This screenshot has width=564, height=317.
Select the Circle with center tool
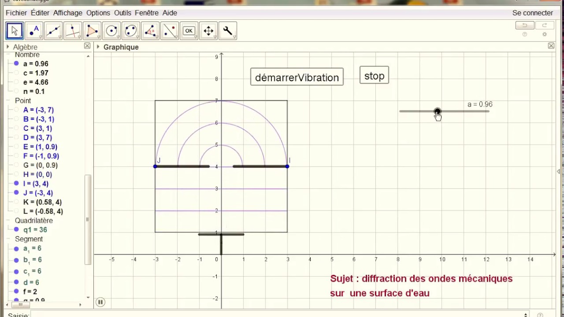(x=111, y=31)
